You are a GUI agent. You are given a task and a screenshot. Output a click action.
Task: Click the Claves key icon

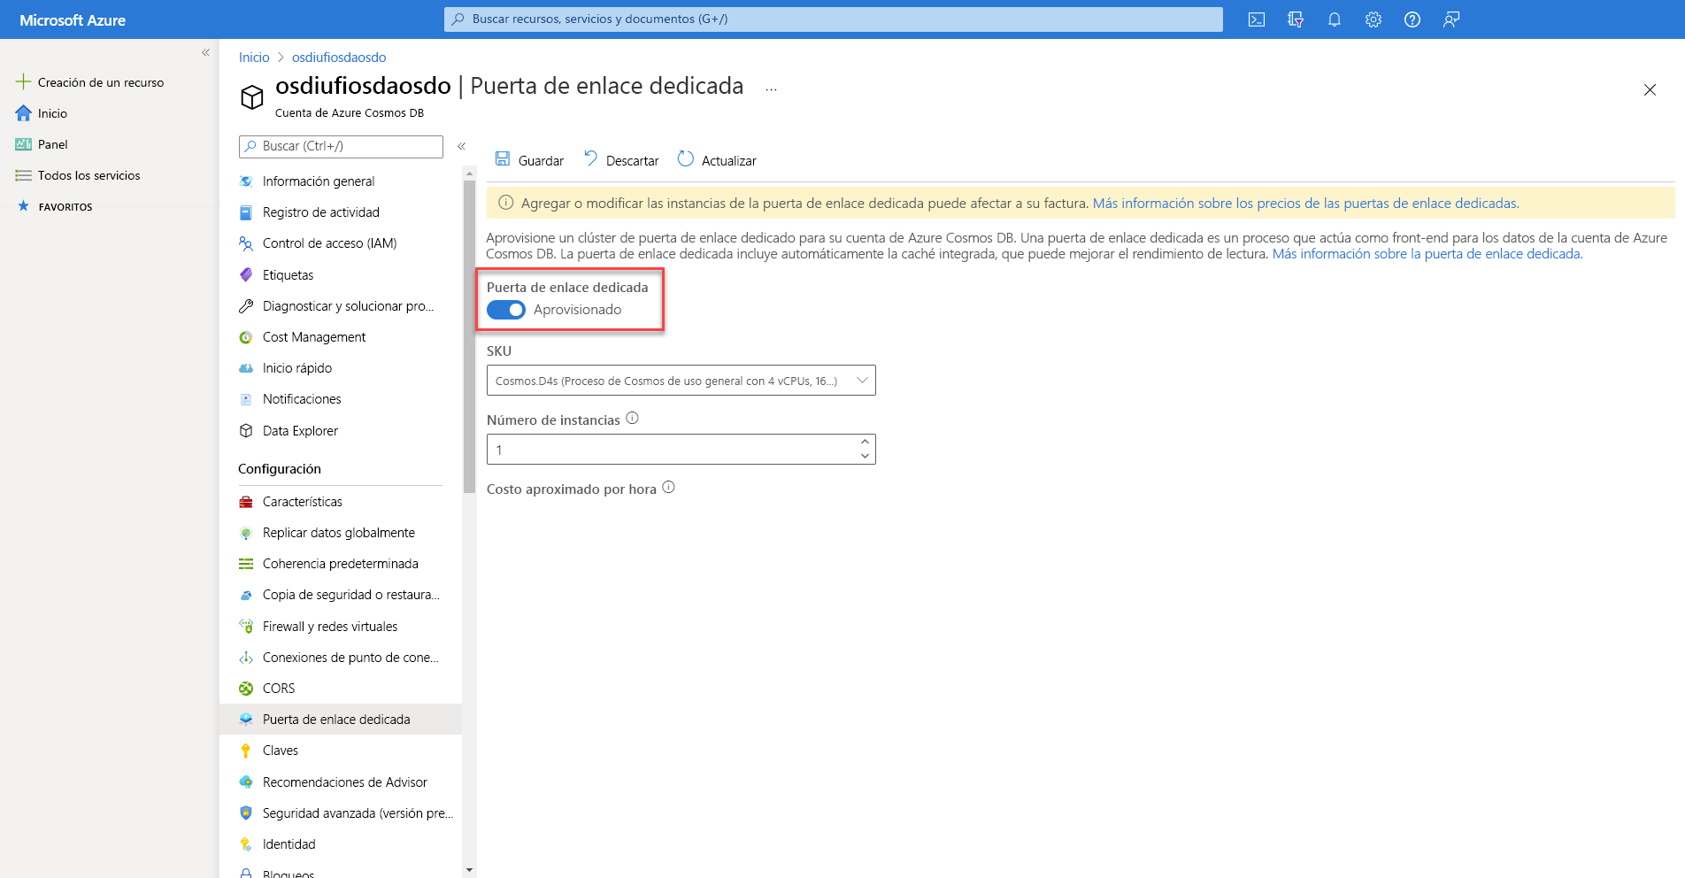pos(246,751)
